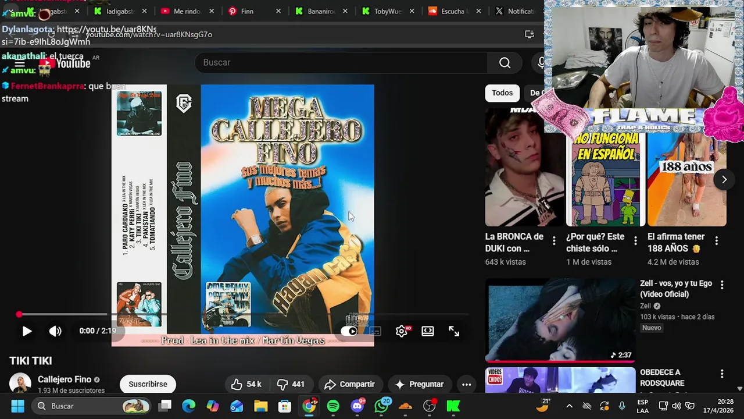This screenshot has height=419, width=744.
Task: Click the Windows taskbar Buscar search box
Action: pyautogui.click(x=92, y=406)
